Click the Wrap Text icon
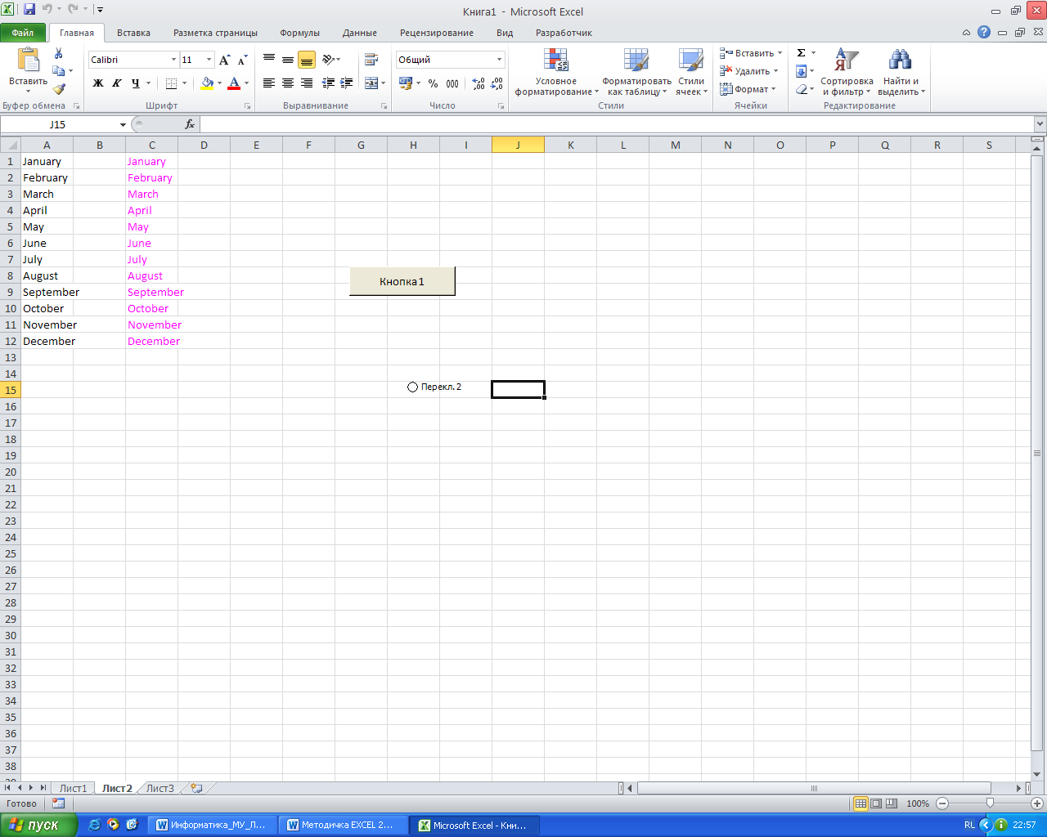The height and width of the screenshot is (837, 1047). (371, 60)
